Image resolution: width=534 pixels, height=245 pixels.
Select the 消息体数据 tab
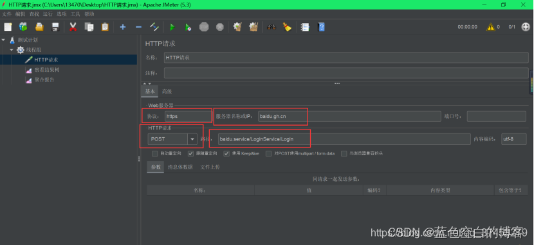tap(181, 167)
